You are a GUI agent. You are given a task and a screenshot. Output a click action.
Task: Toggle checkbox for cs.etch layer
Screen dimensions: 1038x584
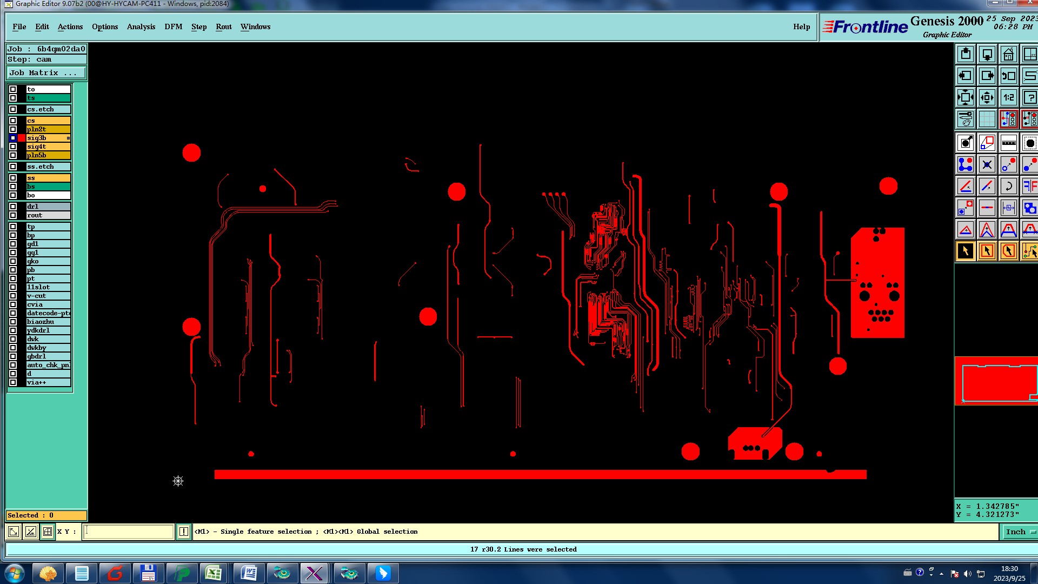click(13, 109)
